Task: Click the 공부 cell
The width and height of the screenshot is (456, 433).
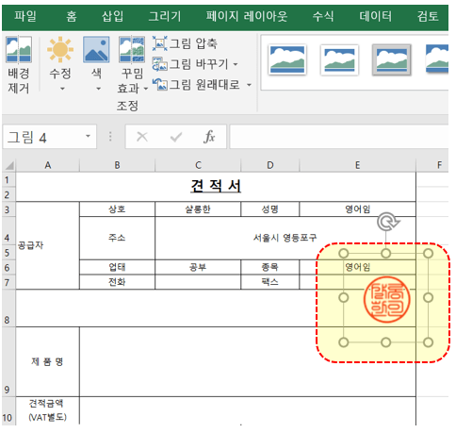Action: 198,267
